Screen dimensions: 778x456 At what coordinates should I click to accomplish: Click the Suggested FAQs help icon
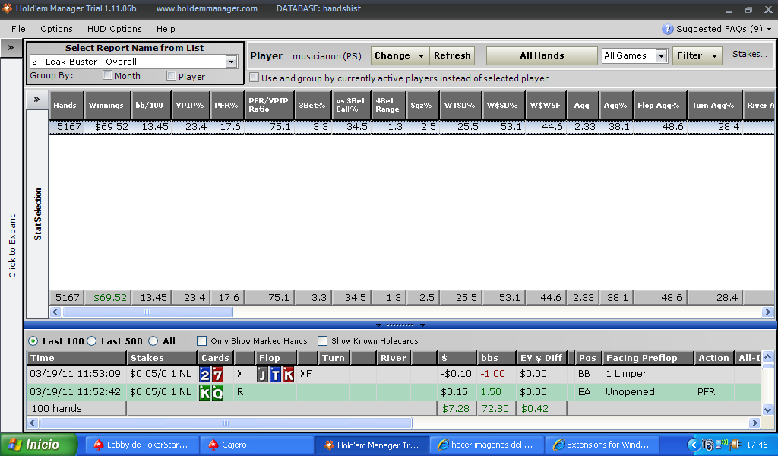point(668,29)
